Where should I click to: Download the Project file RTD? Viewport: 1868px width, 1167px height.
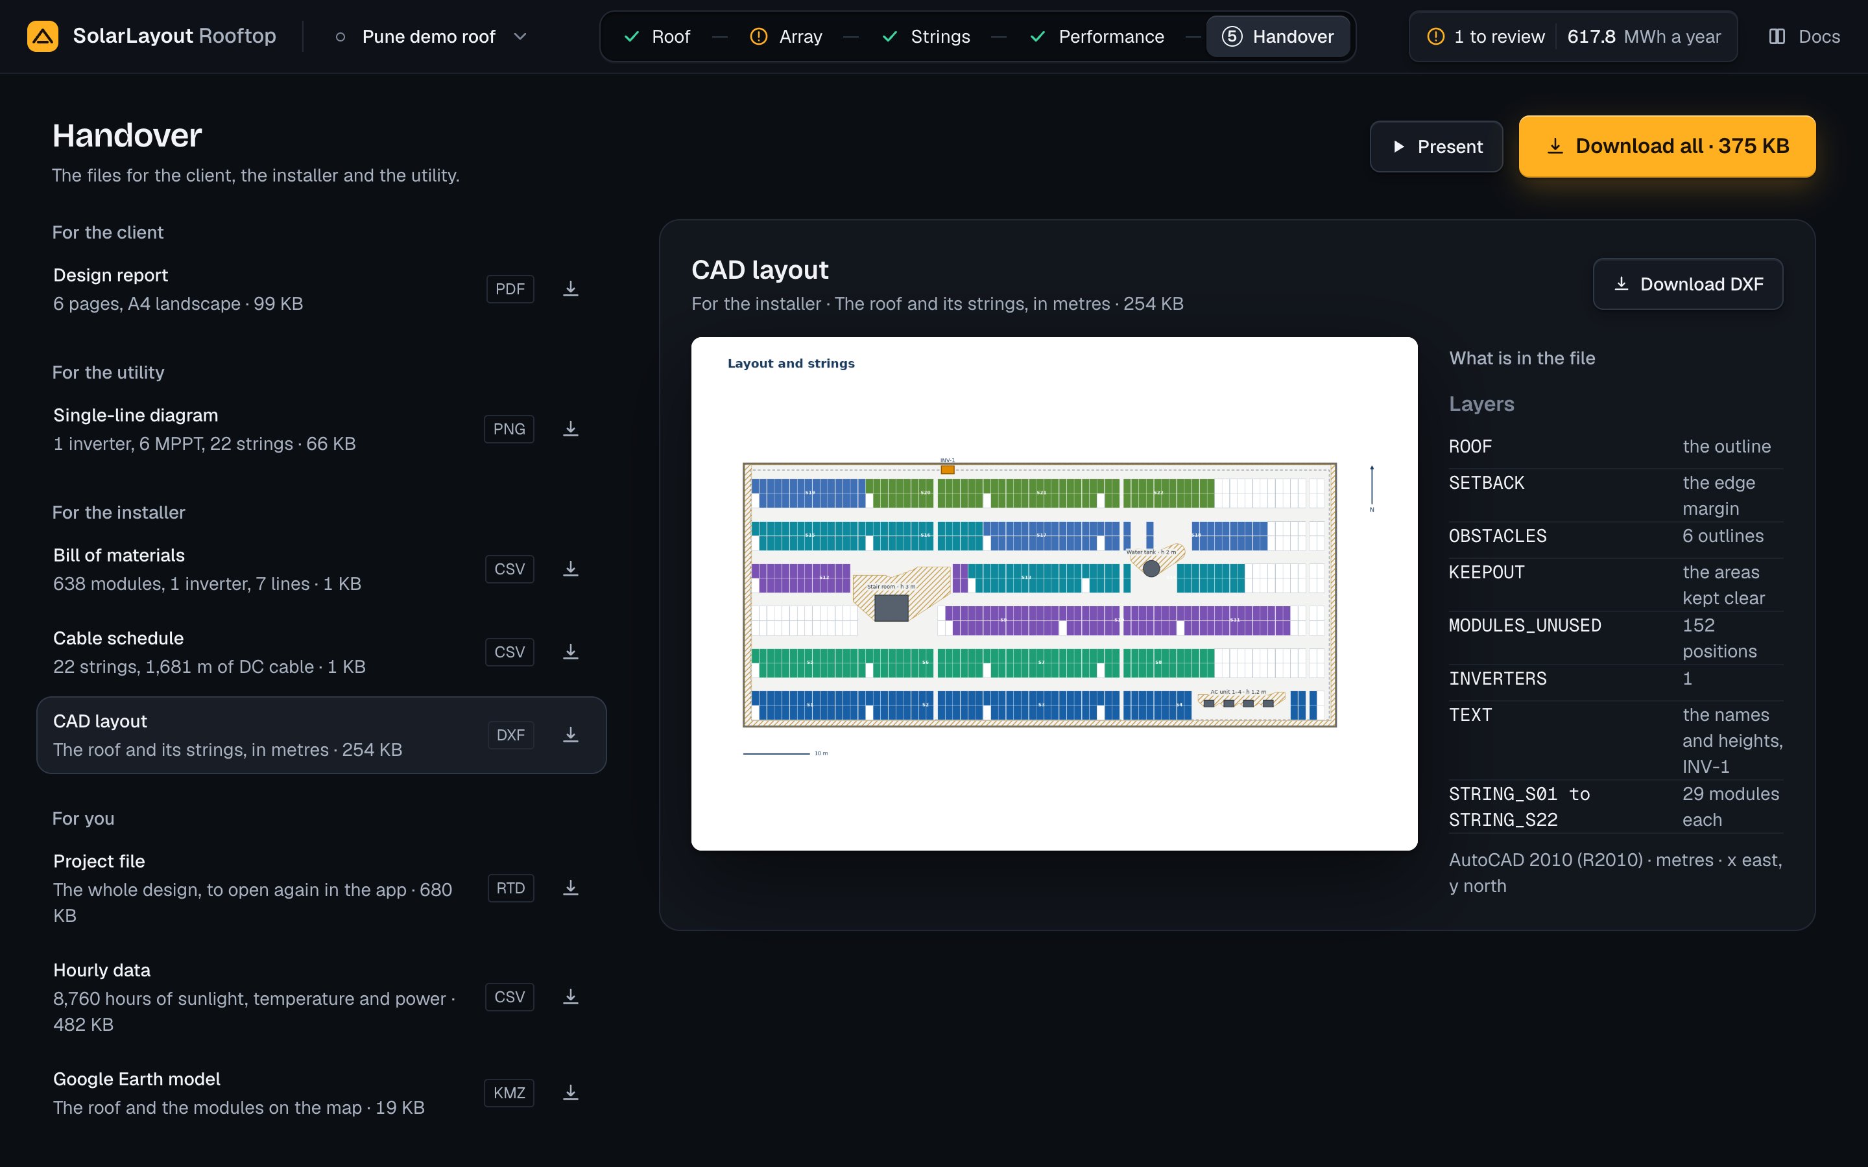point(570,888)
